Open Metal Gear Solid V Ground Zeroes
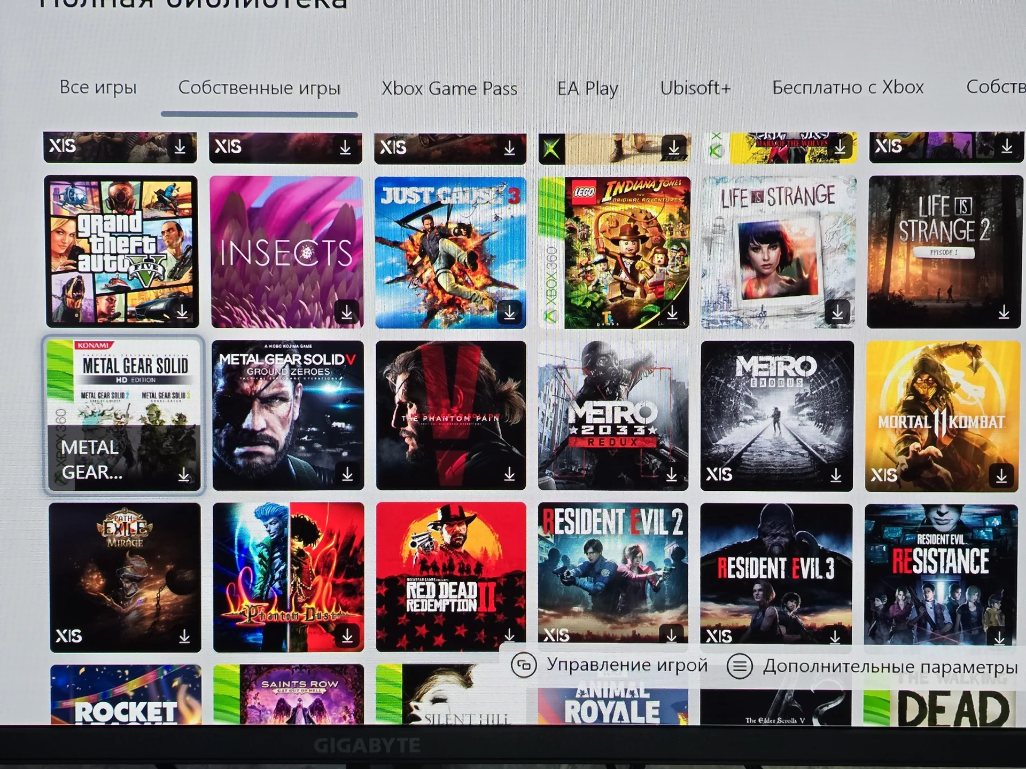Viewport: 1026px width, 769px height. pos(288,415)
